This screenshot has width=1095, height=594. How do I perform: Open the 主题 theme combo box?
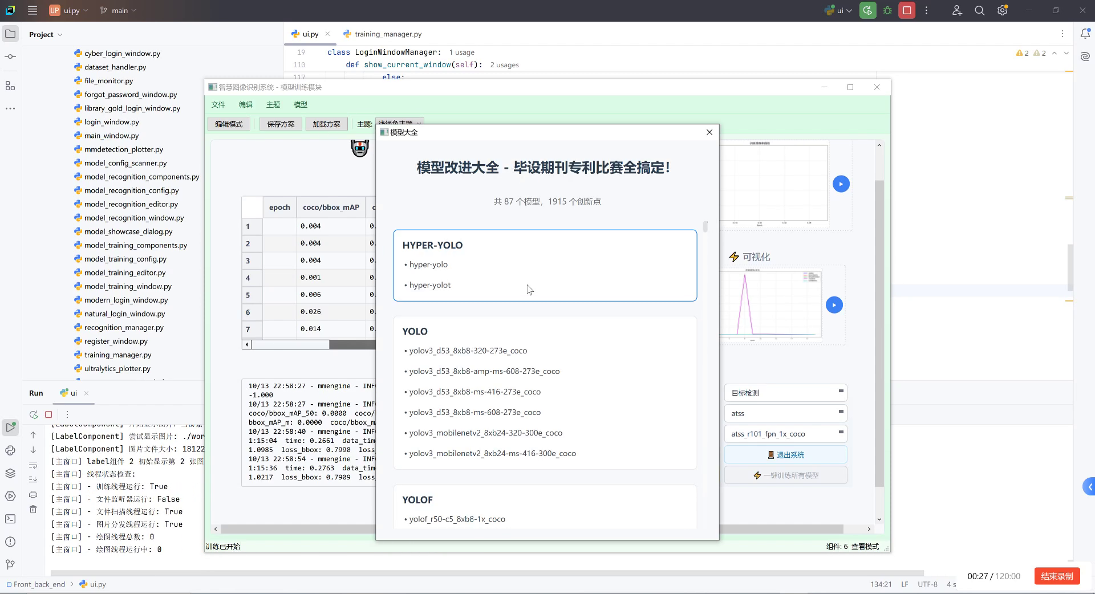point(399,122)
